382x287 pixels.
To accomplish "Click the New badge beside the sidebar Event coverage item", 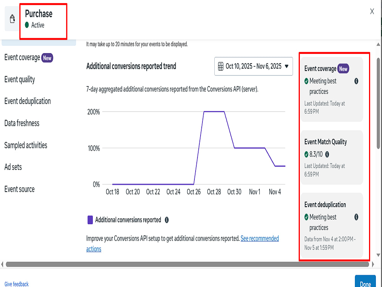I will click(47, 58).
